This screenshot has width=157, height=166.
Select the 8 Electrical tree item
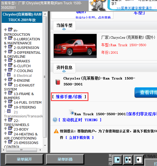click(x=23, y=75)
